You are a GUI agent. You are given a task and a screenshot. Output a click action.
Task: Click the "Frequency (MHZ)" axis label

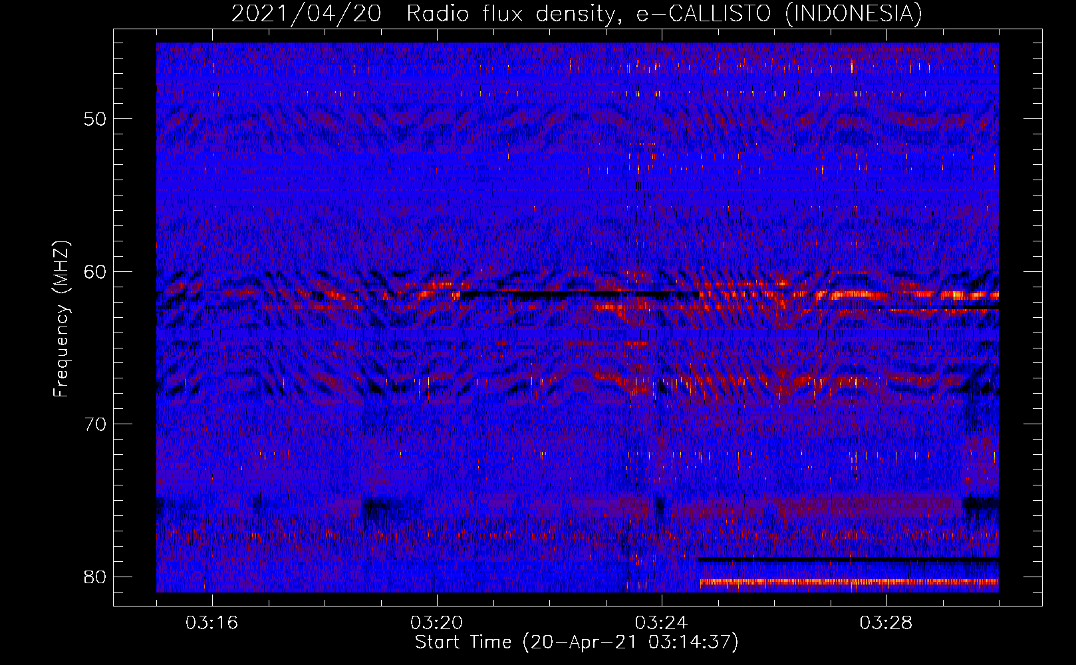61,319
